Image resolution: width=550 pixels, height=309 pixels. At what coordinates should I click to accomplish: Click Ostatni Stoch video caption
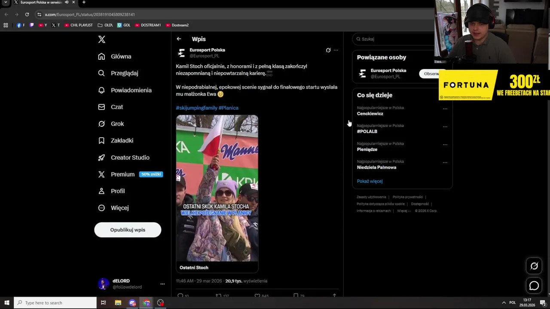[194, 267]
